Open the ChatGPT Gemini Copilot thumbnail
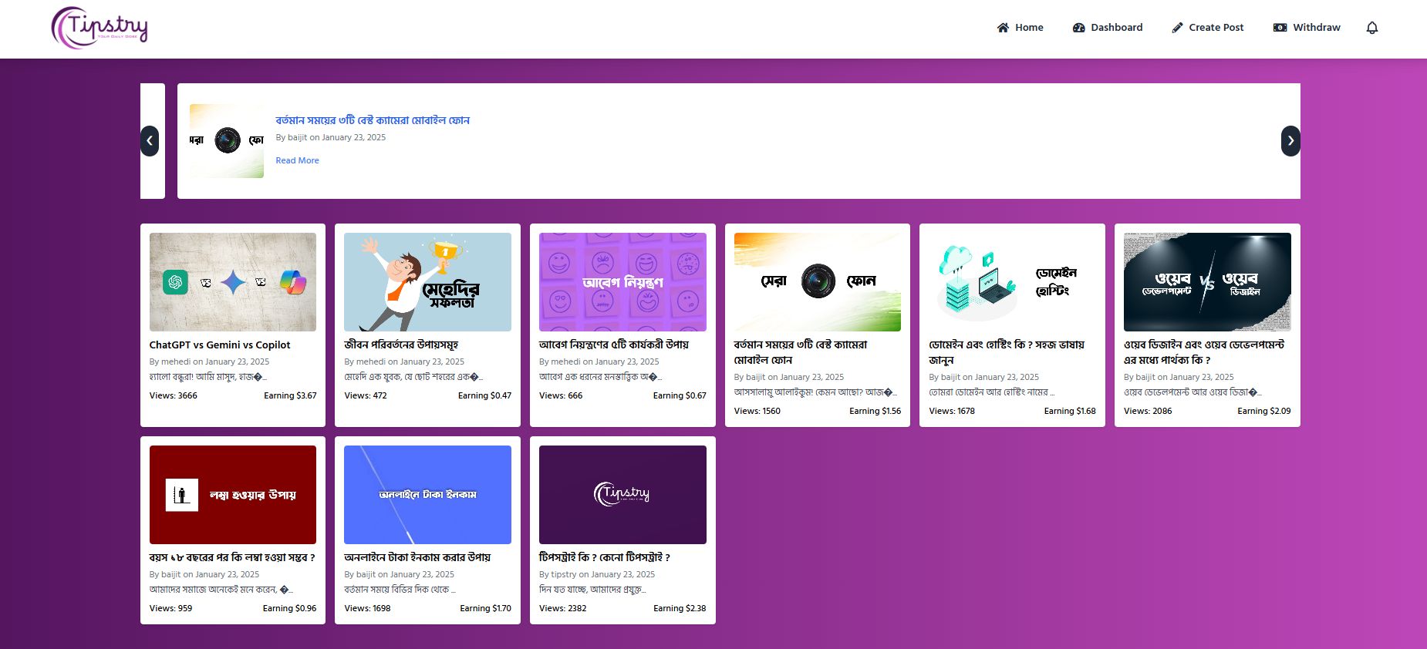1427x649 pixels. coord(233,282)
